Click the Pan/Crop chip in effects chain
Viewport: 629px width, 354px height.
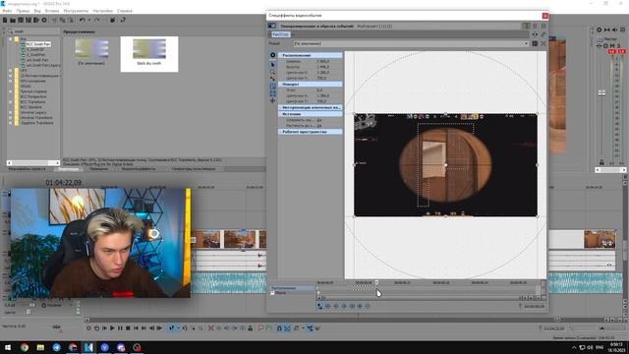click(x=280, y=34)
